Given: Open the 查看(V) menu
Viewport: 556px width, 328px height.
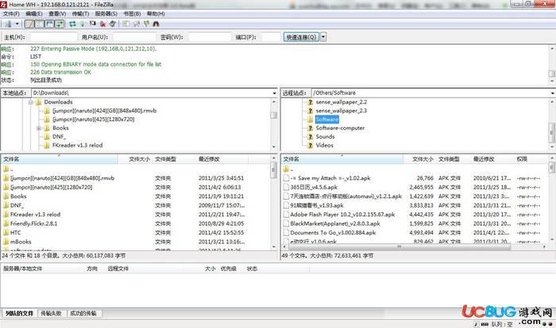Looking at the screenshot, I should coord(57,13).
